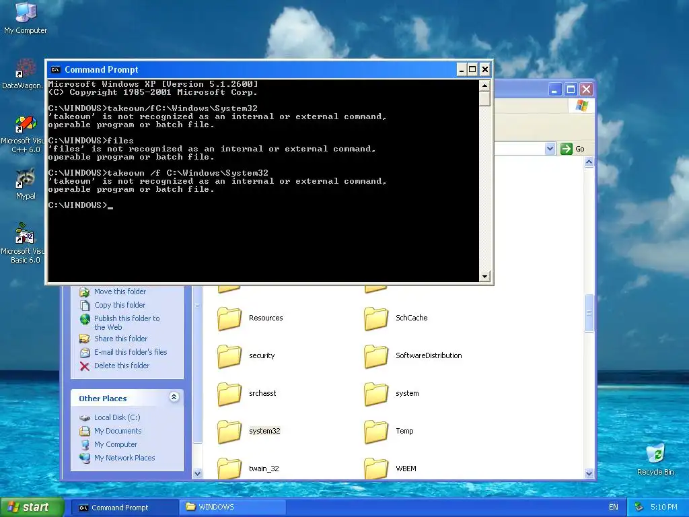Select the SchCache folder icon
This screenshot has height=517, width=689.
376,318
